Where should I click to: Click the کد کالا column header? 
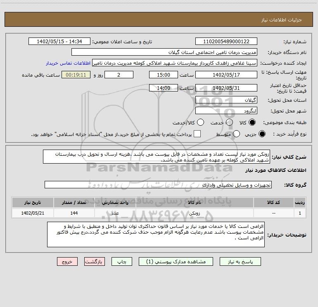[x=273, y=202]
